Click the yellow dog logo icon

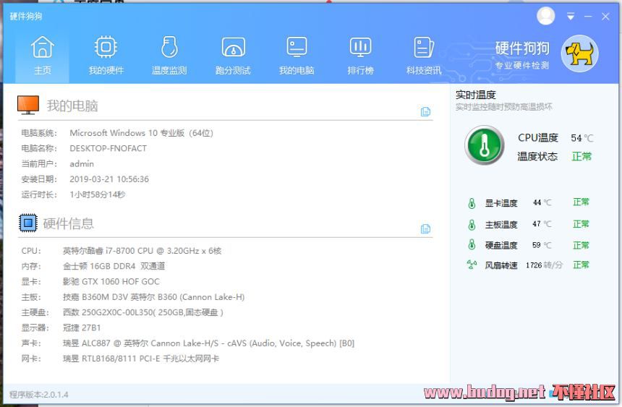click(579, 53)
